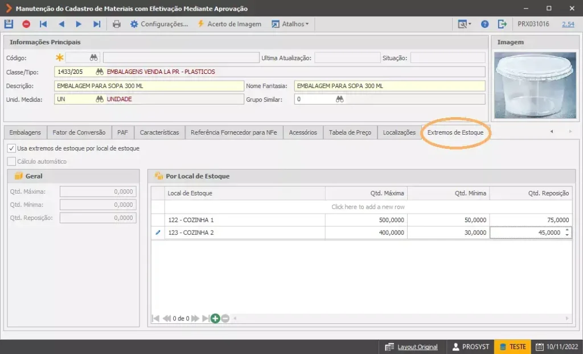Click the printer icon
The height and width of the screenshot is (354, 583).
point(116,24)
